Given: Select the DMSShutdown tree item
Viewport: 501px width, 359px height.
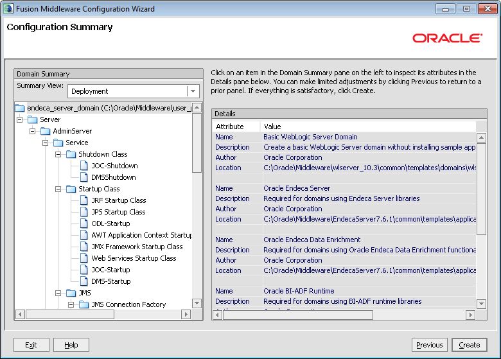Looking at the screenshot, I should [114, 177].
